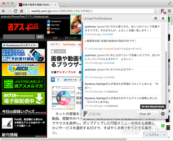Click the browser address bar URL

tap(62, 11)
